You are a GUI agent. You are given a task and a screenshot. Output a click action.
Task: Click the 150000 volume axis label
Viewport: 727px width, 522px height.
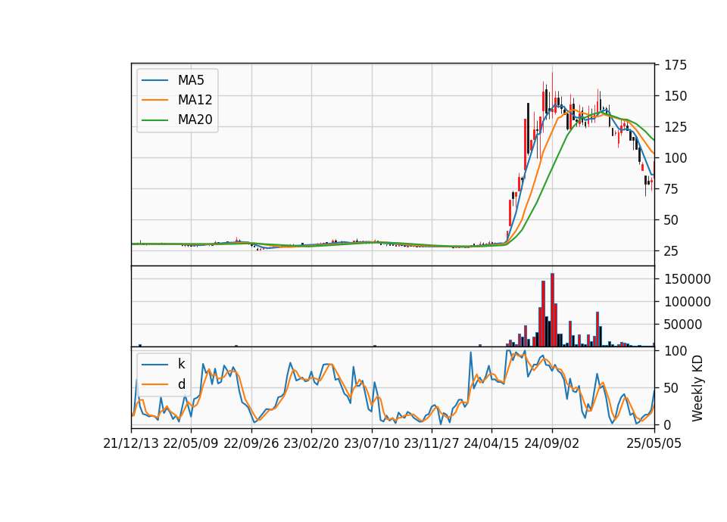(688, 279)
